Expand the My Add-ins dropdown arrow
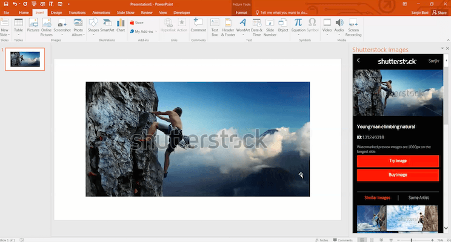Viewport: 451px width, 242px height. [x=156, y=31]
